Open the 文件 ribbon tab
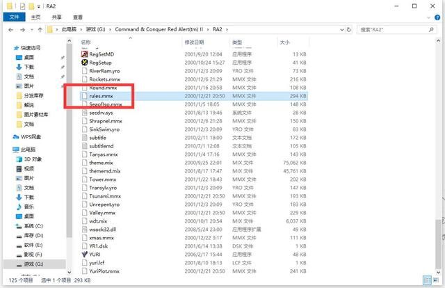This screenshot has width=445, height=288. [x=14, y=17]
